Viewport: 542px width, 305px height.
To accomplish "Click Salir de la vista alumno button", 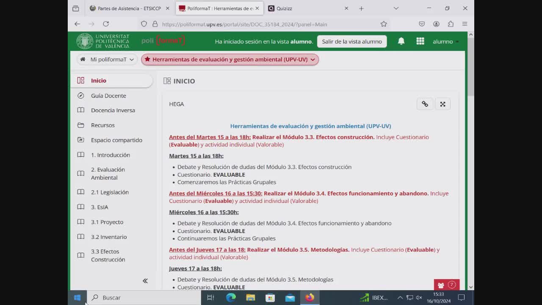I will (352, 41).
